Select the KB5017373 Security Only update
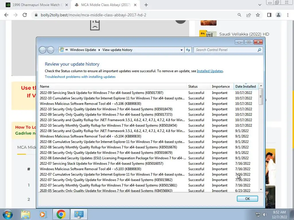This screenshot has width=294, height=220. [x=148, y=115]
